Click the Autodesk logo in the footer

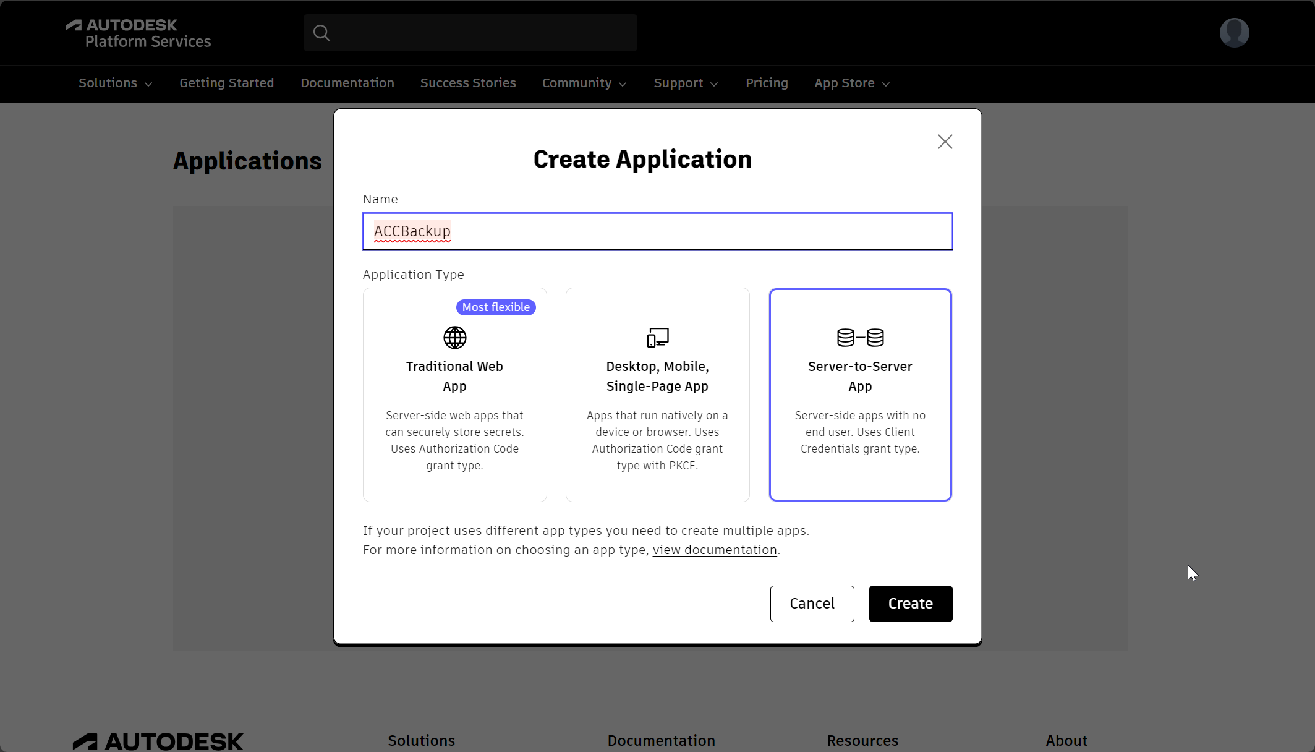[158, 741]
